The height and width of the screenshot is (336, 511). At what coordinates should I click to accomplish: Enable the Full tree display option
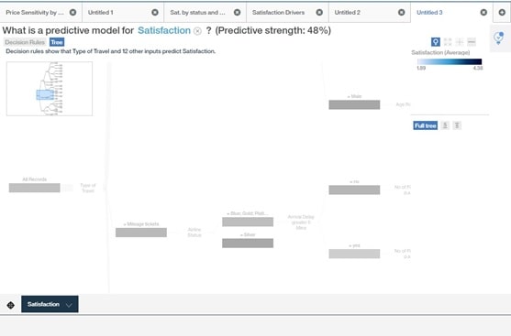pos(426,125)
